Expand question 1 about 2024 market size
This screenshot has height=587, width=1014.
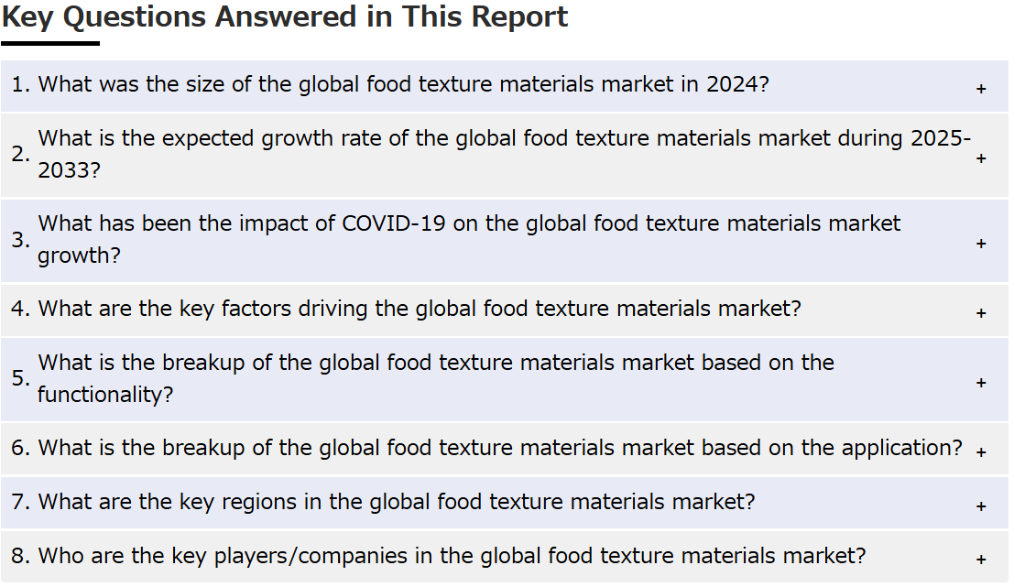coord(505,86)
